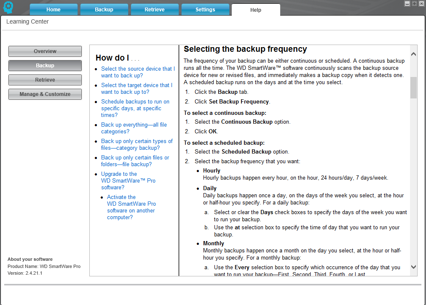Screen dimensions: 426x305
Task: Go to the Settings tab
Action: [x=205, y=10]
